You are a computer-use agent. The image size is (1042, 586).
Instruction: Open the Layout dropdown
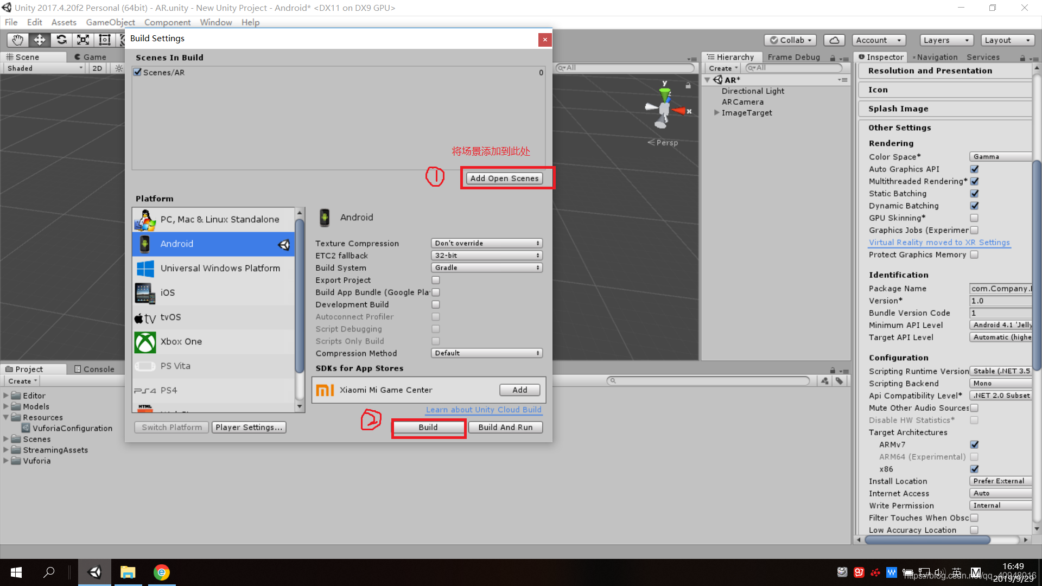click(x=1007, y=40)
